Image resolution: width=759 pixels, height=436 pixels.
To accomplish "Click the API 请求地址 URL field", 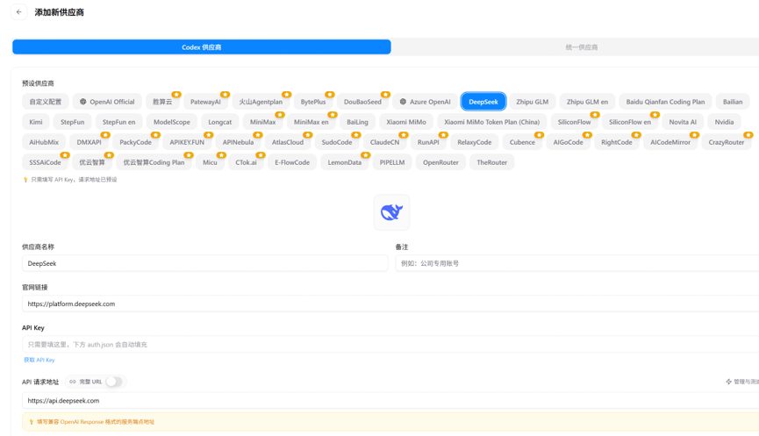I will (x=390, y=401).
